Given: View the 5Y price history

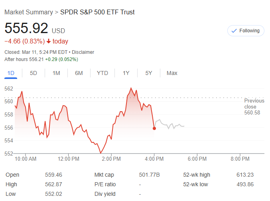Looking at the screenshot, I should (x=149, y=73).
